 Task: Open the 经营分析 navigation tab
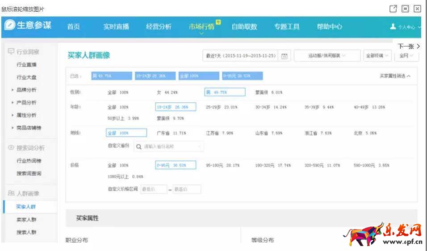click(x=159, y=27)
